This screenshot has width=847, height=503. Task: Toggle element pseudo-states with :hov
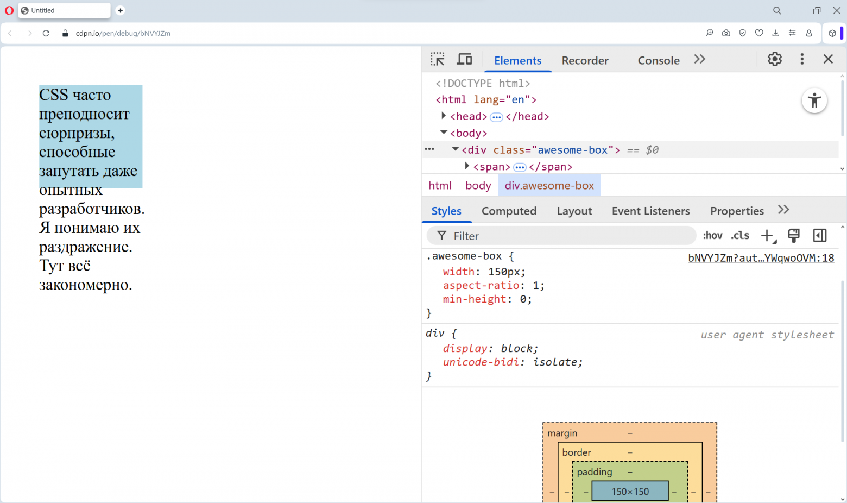[x=712, y=235]
